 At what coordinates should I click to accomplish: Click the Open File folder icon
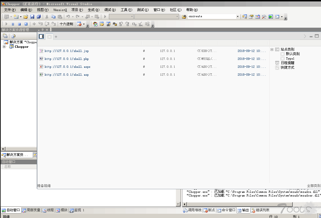click(25, 17)
